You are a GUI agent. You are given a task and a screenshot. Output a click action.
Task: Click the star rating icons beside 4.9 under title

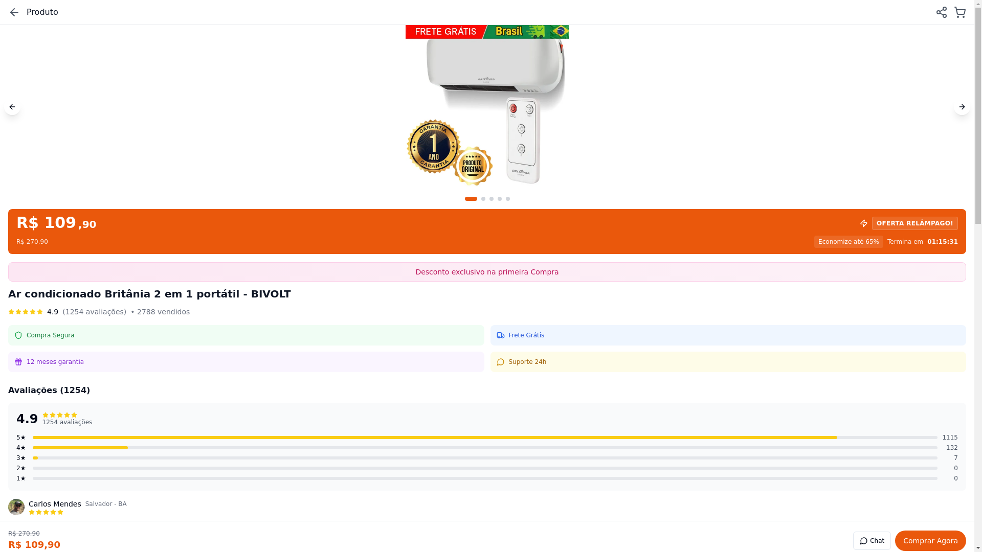26,312
